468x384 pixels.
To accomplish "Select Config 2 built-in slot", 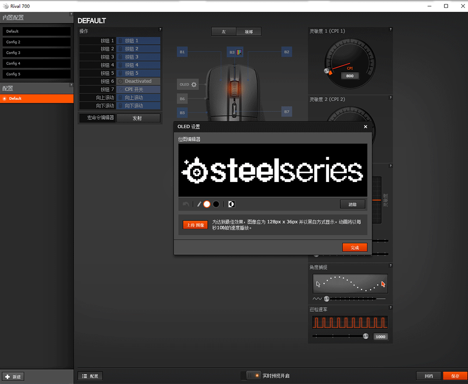I will coord(37,42).
